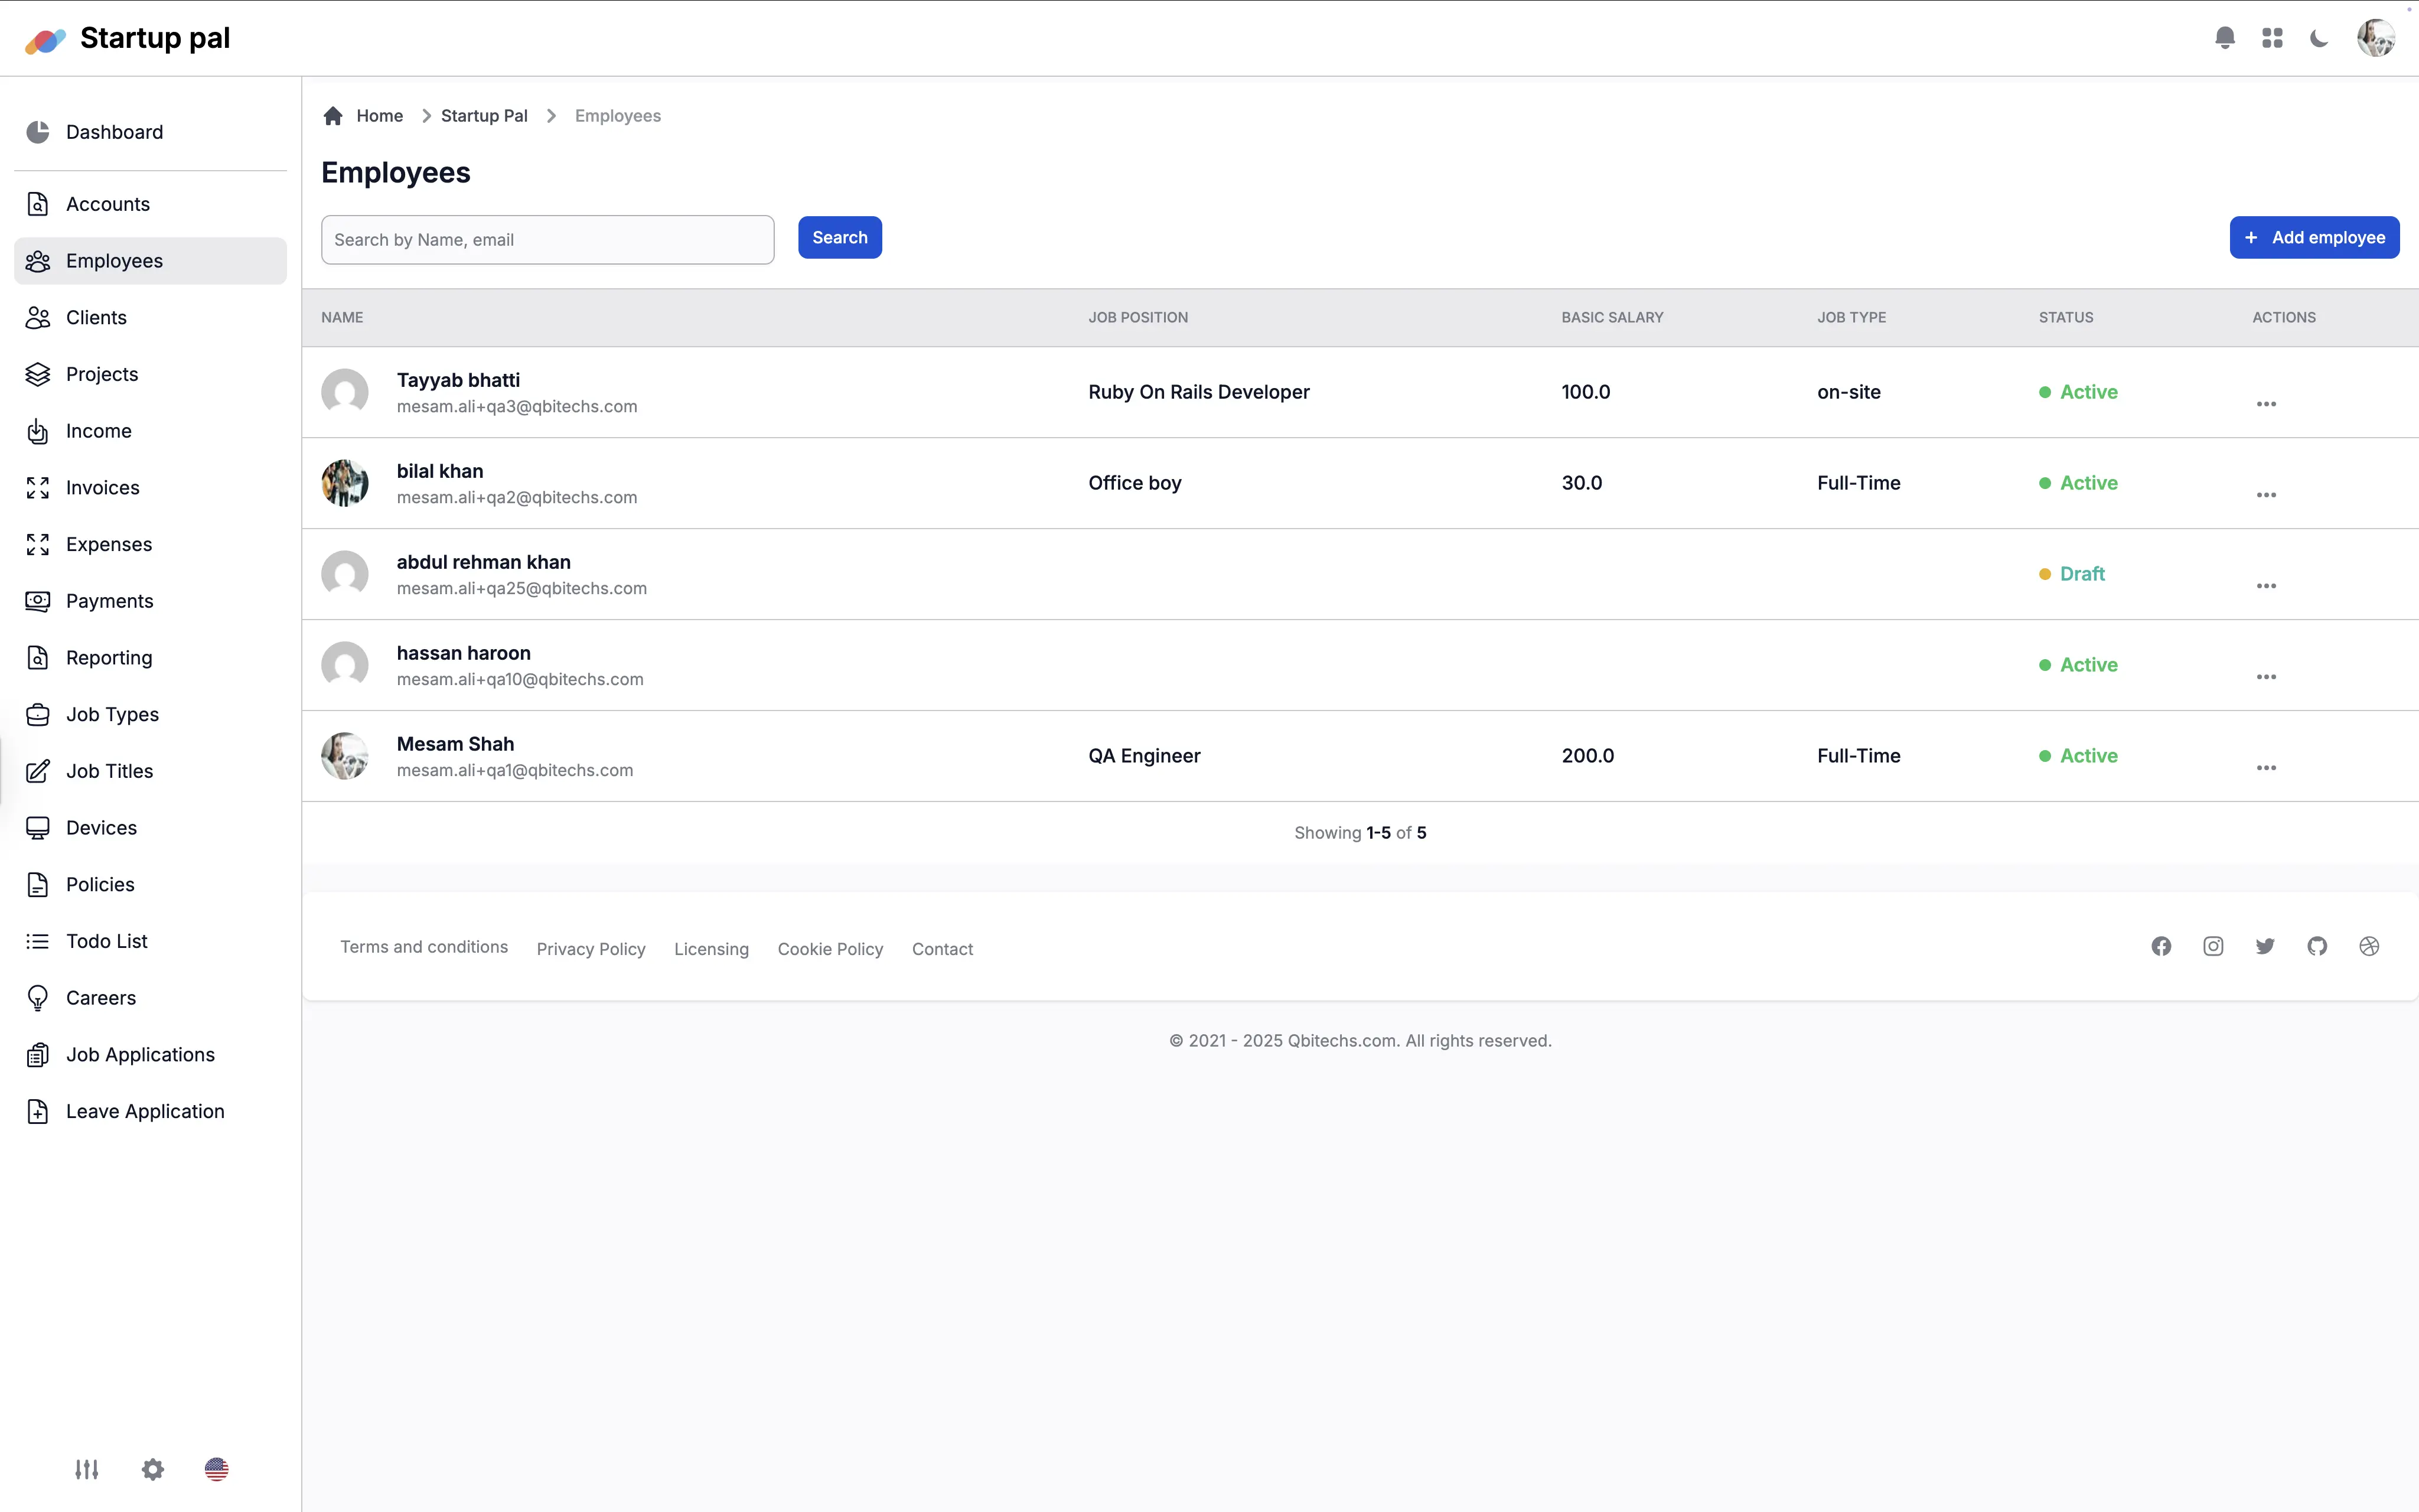Open Cookie Policy footer link
Screen dimensions: 2419x1512
(830, 949)
